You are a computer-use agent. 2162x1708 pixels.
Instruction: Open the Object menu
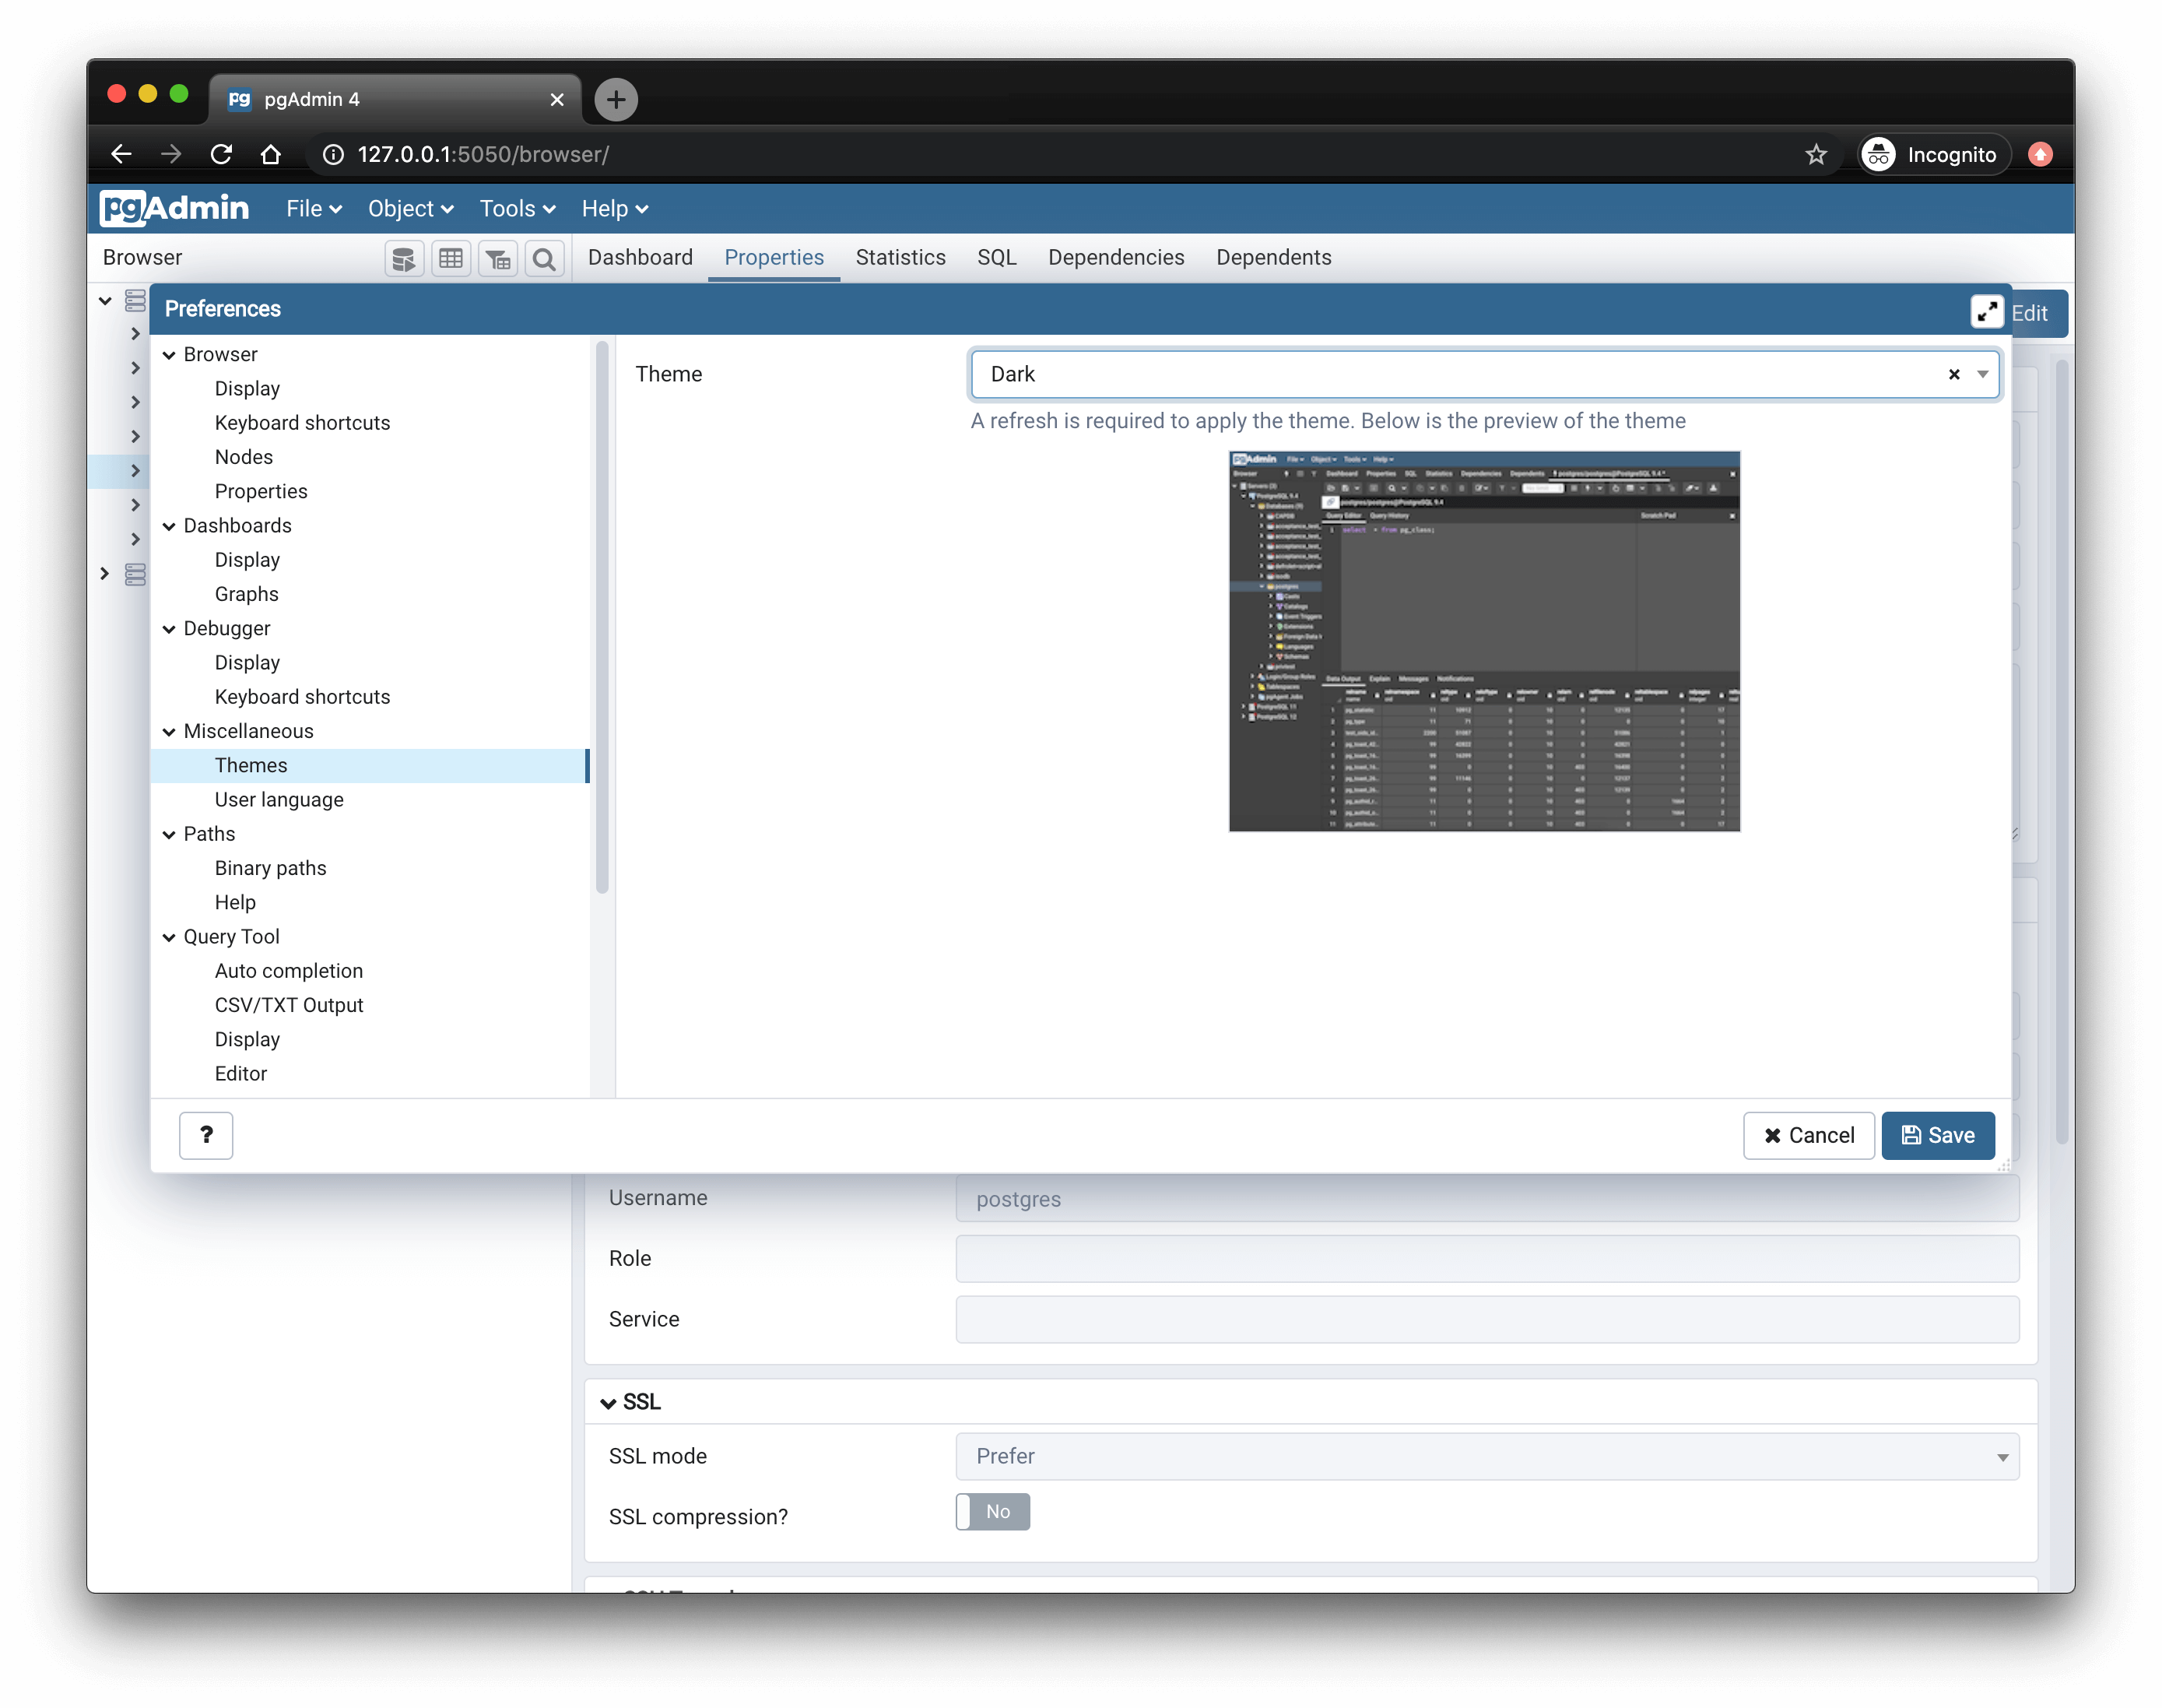410,208
